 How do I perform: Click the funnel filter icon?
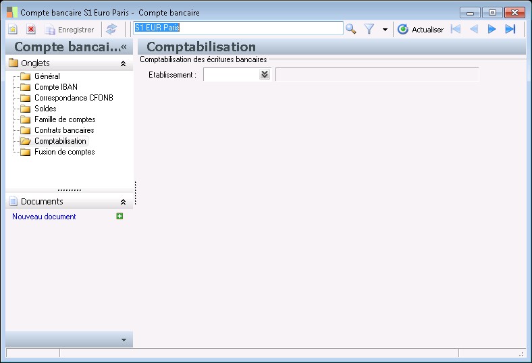369,29
